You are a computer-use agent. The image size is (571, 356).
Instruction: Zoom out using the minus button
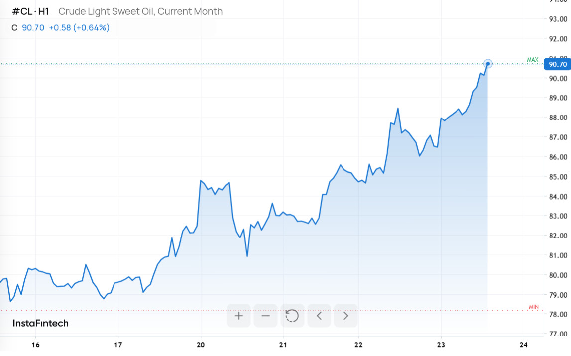click(265, 316)
